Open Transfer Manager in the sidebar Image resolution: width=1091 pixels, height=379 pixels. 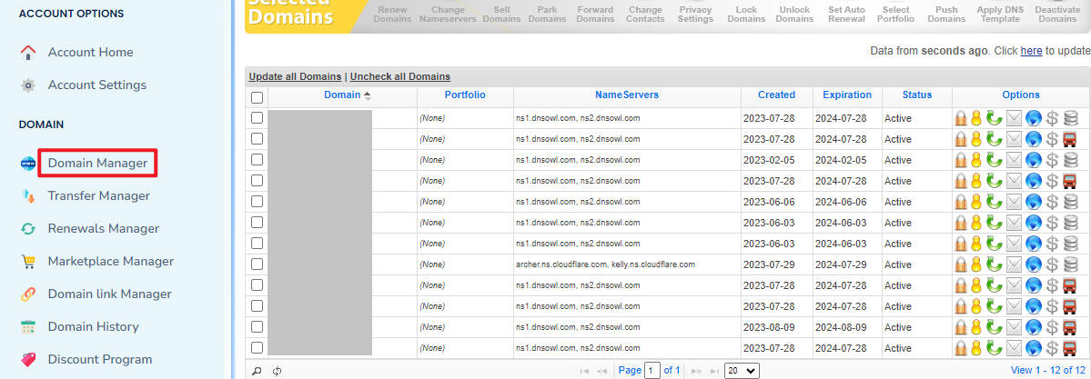click(99, 195)
